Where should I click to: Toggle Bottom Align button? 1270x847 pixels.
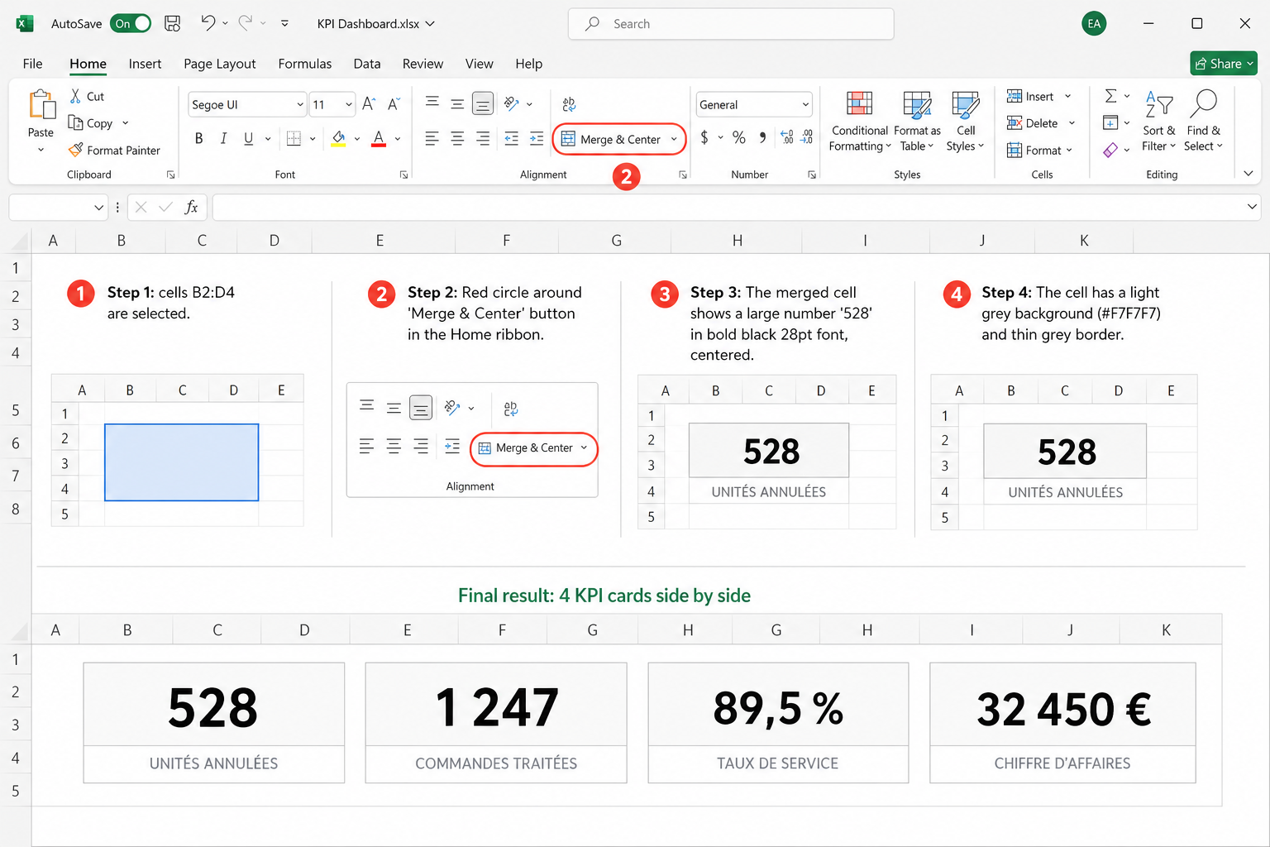483,103
